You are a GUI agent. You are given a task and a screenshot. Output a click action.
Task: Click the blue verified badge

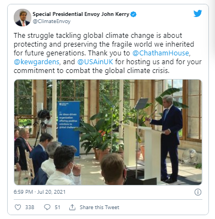coord(133,14)
